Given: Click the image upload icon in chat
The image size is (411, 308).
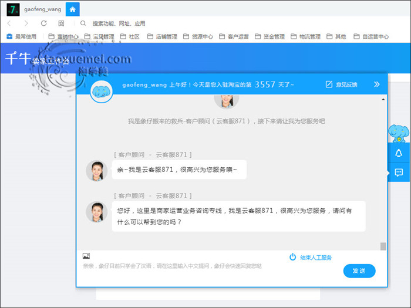Looking at the screenshot, I should click(x=86, y=256).
